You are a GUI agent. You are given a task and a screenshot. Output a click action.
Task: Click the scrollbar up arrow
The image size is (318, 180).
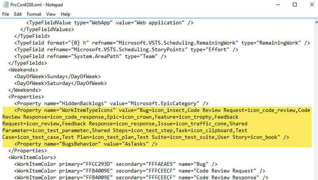[x=316, y=22]
